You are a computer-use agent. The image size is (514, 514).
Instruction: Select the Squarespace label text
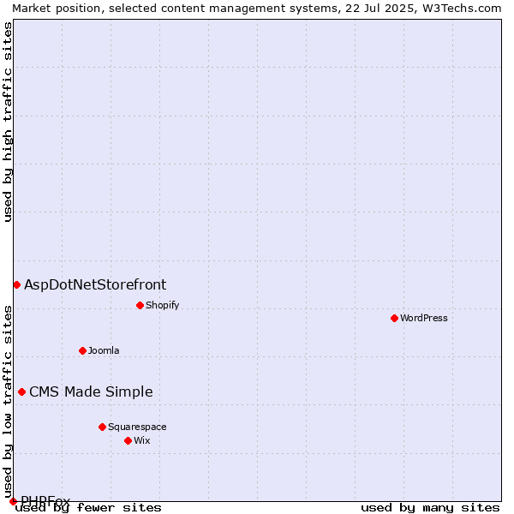coord(137,427)
